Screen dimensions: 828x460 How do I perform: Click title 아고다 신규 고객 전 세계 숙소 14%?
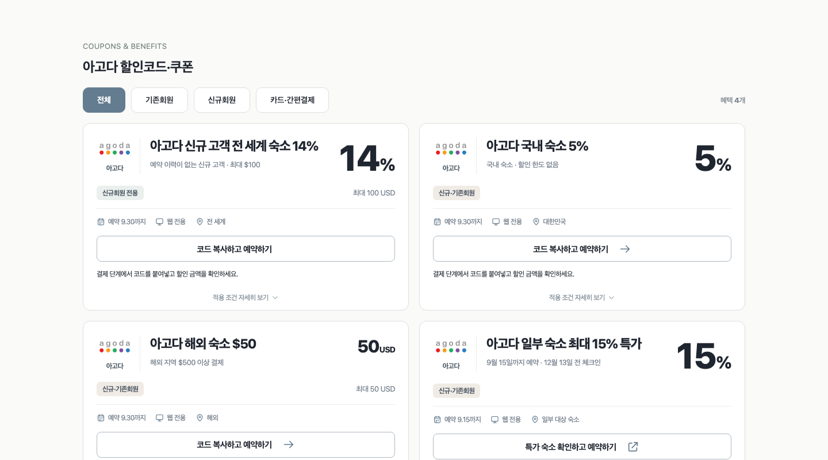click(234, 146)
